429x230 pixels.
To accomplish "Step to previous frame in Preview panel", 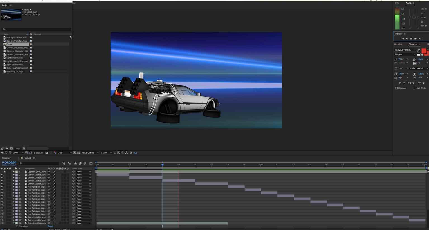I will coord(407,39).
